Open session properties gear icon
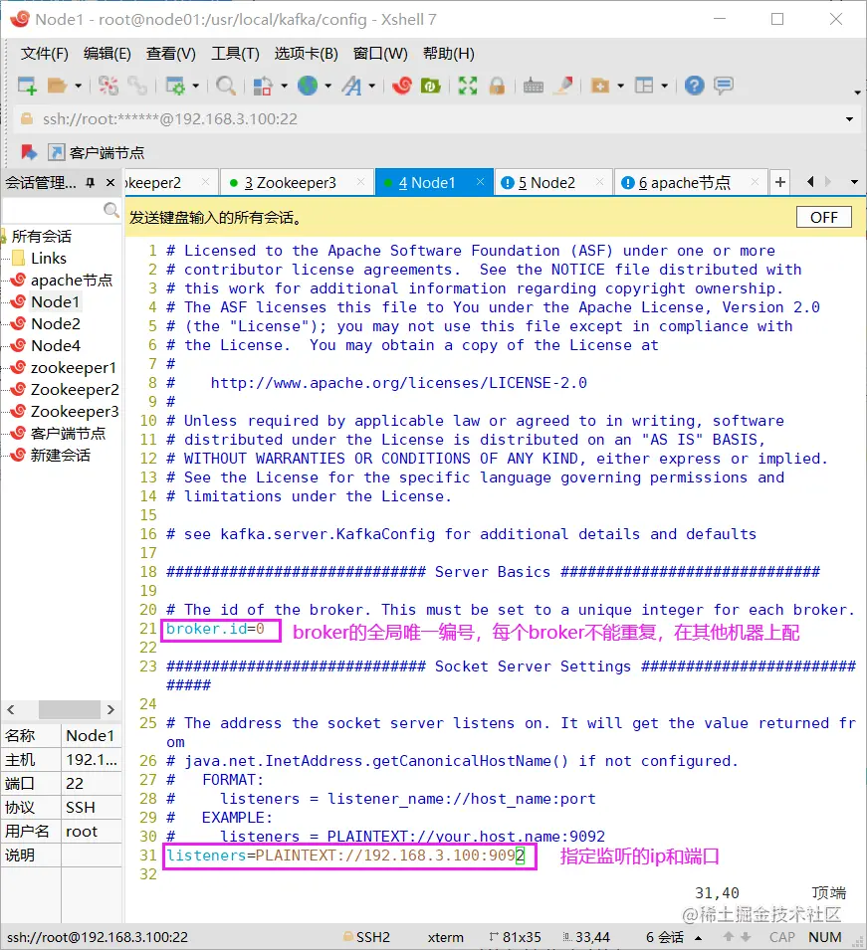Viewport: 867px width, 950px height. click(175, 86)
